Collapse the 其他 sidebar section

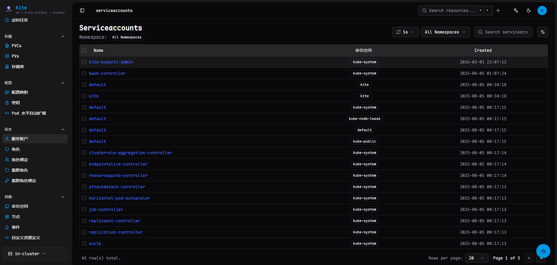click(63, 197)
